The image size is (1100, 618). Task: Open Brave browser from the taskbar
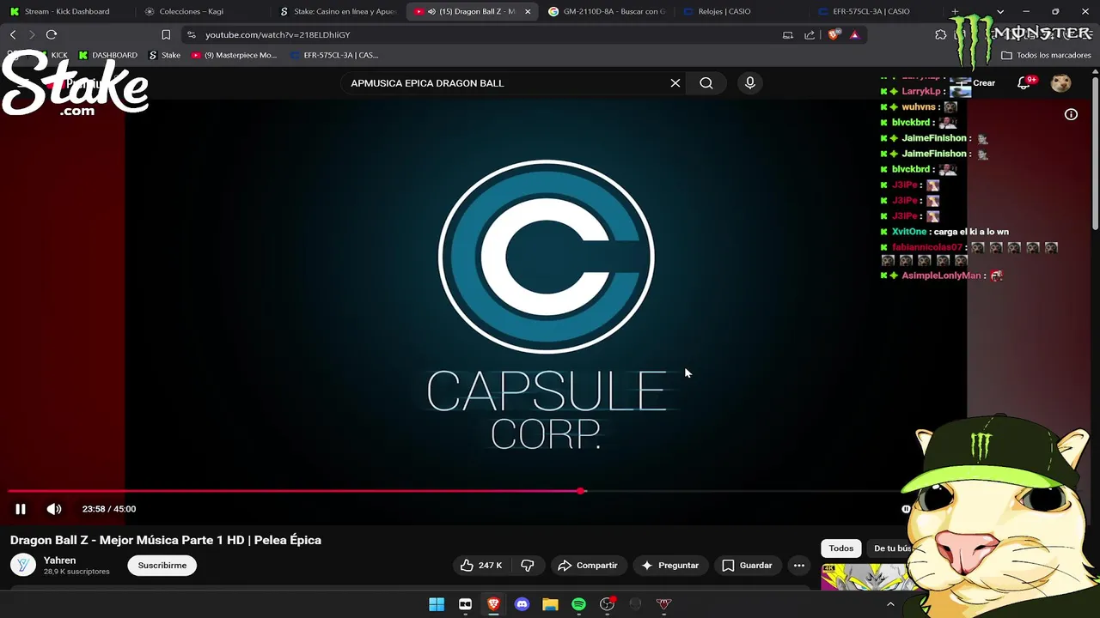(493, 604)
